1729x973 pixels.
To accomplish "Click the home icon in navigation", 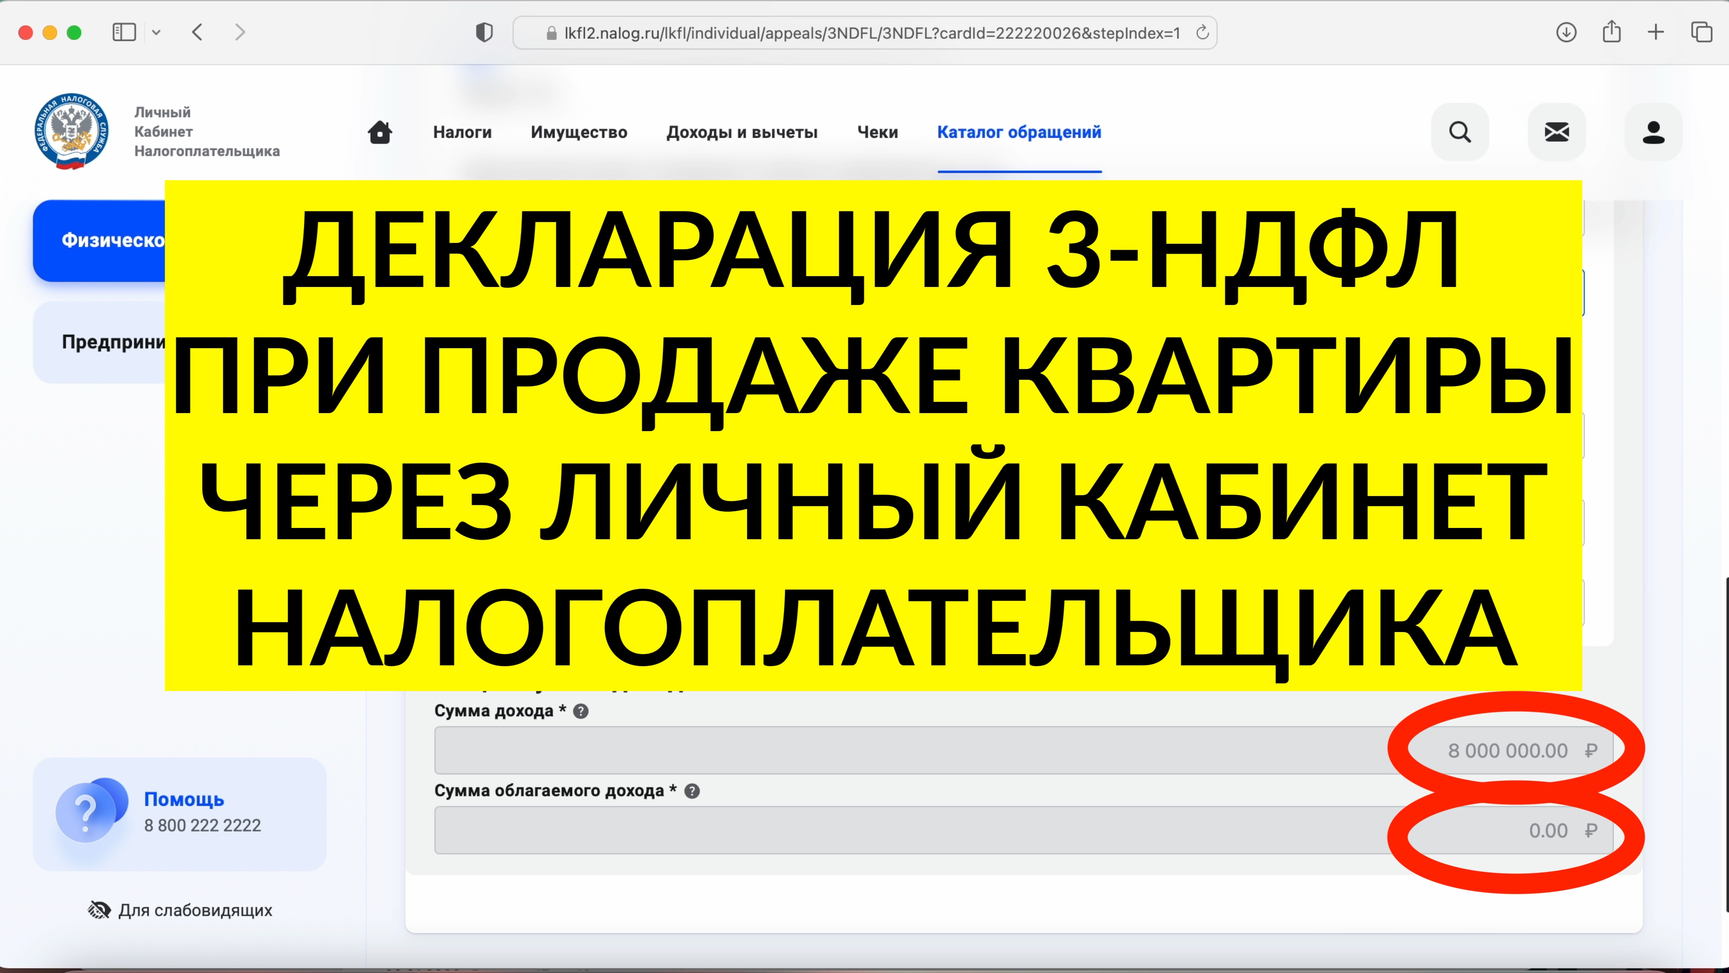I will click(x=380, y=132).
